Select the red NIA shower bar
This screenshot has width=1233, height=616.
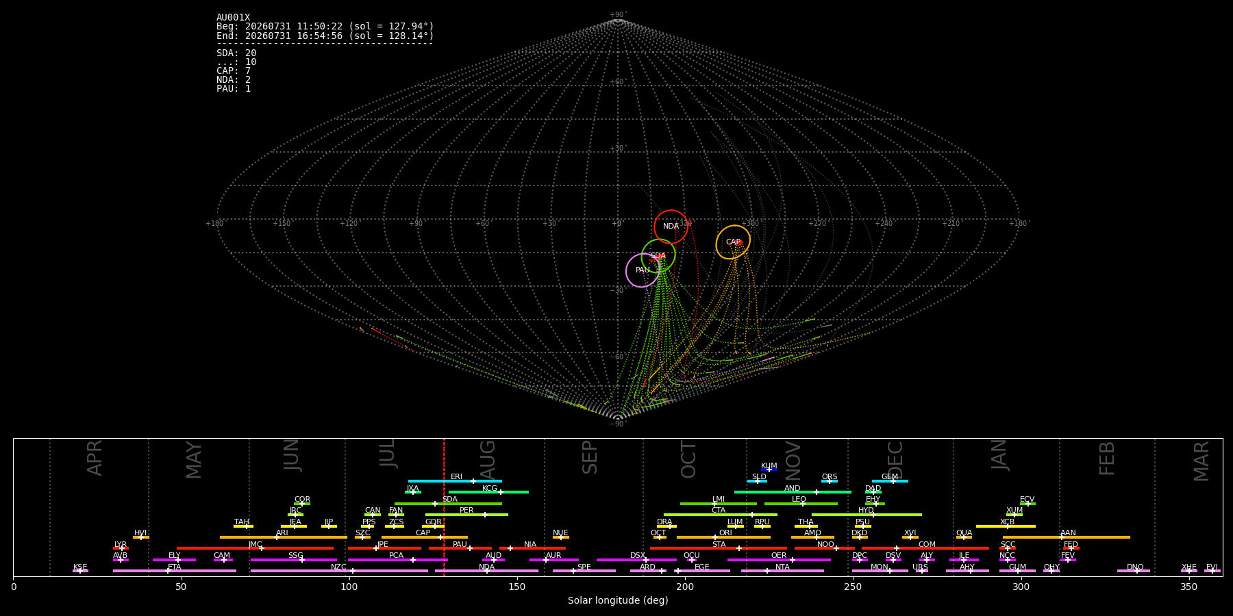[x=532, y=548]
